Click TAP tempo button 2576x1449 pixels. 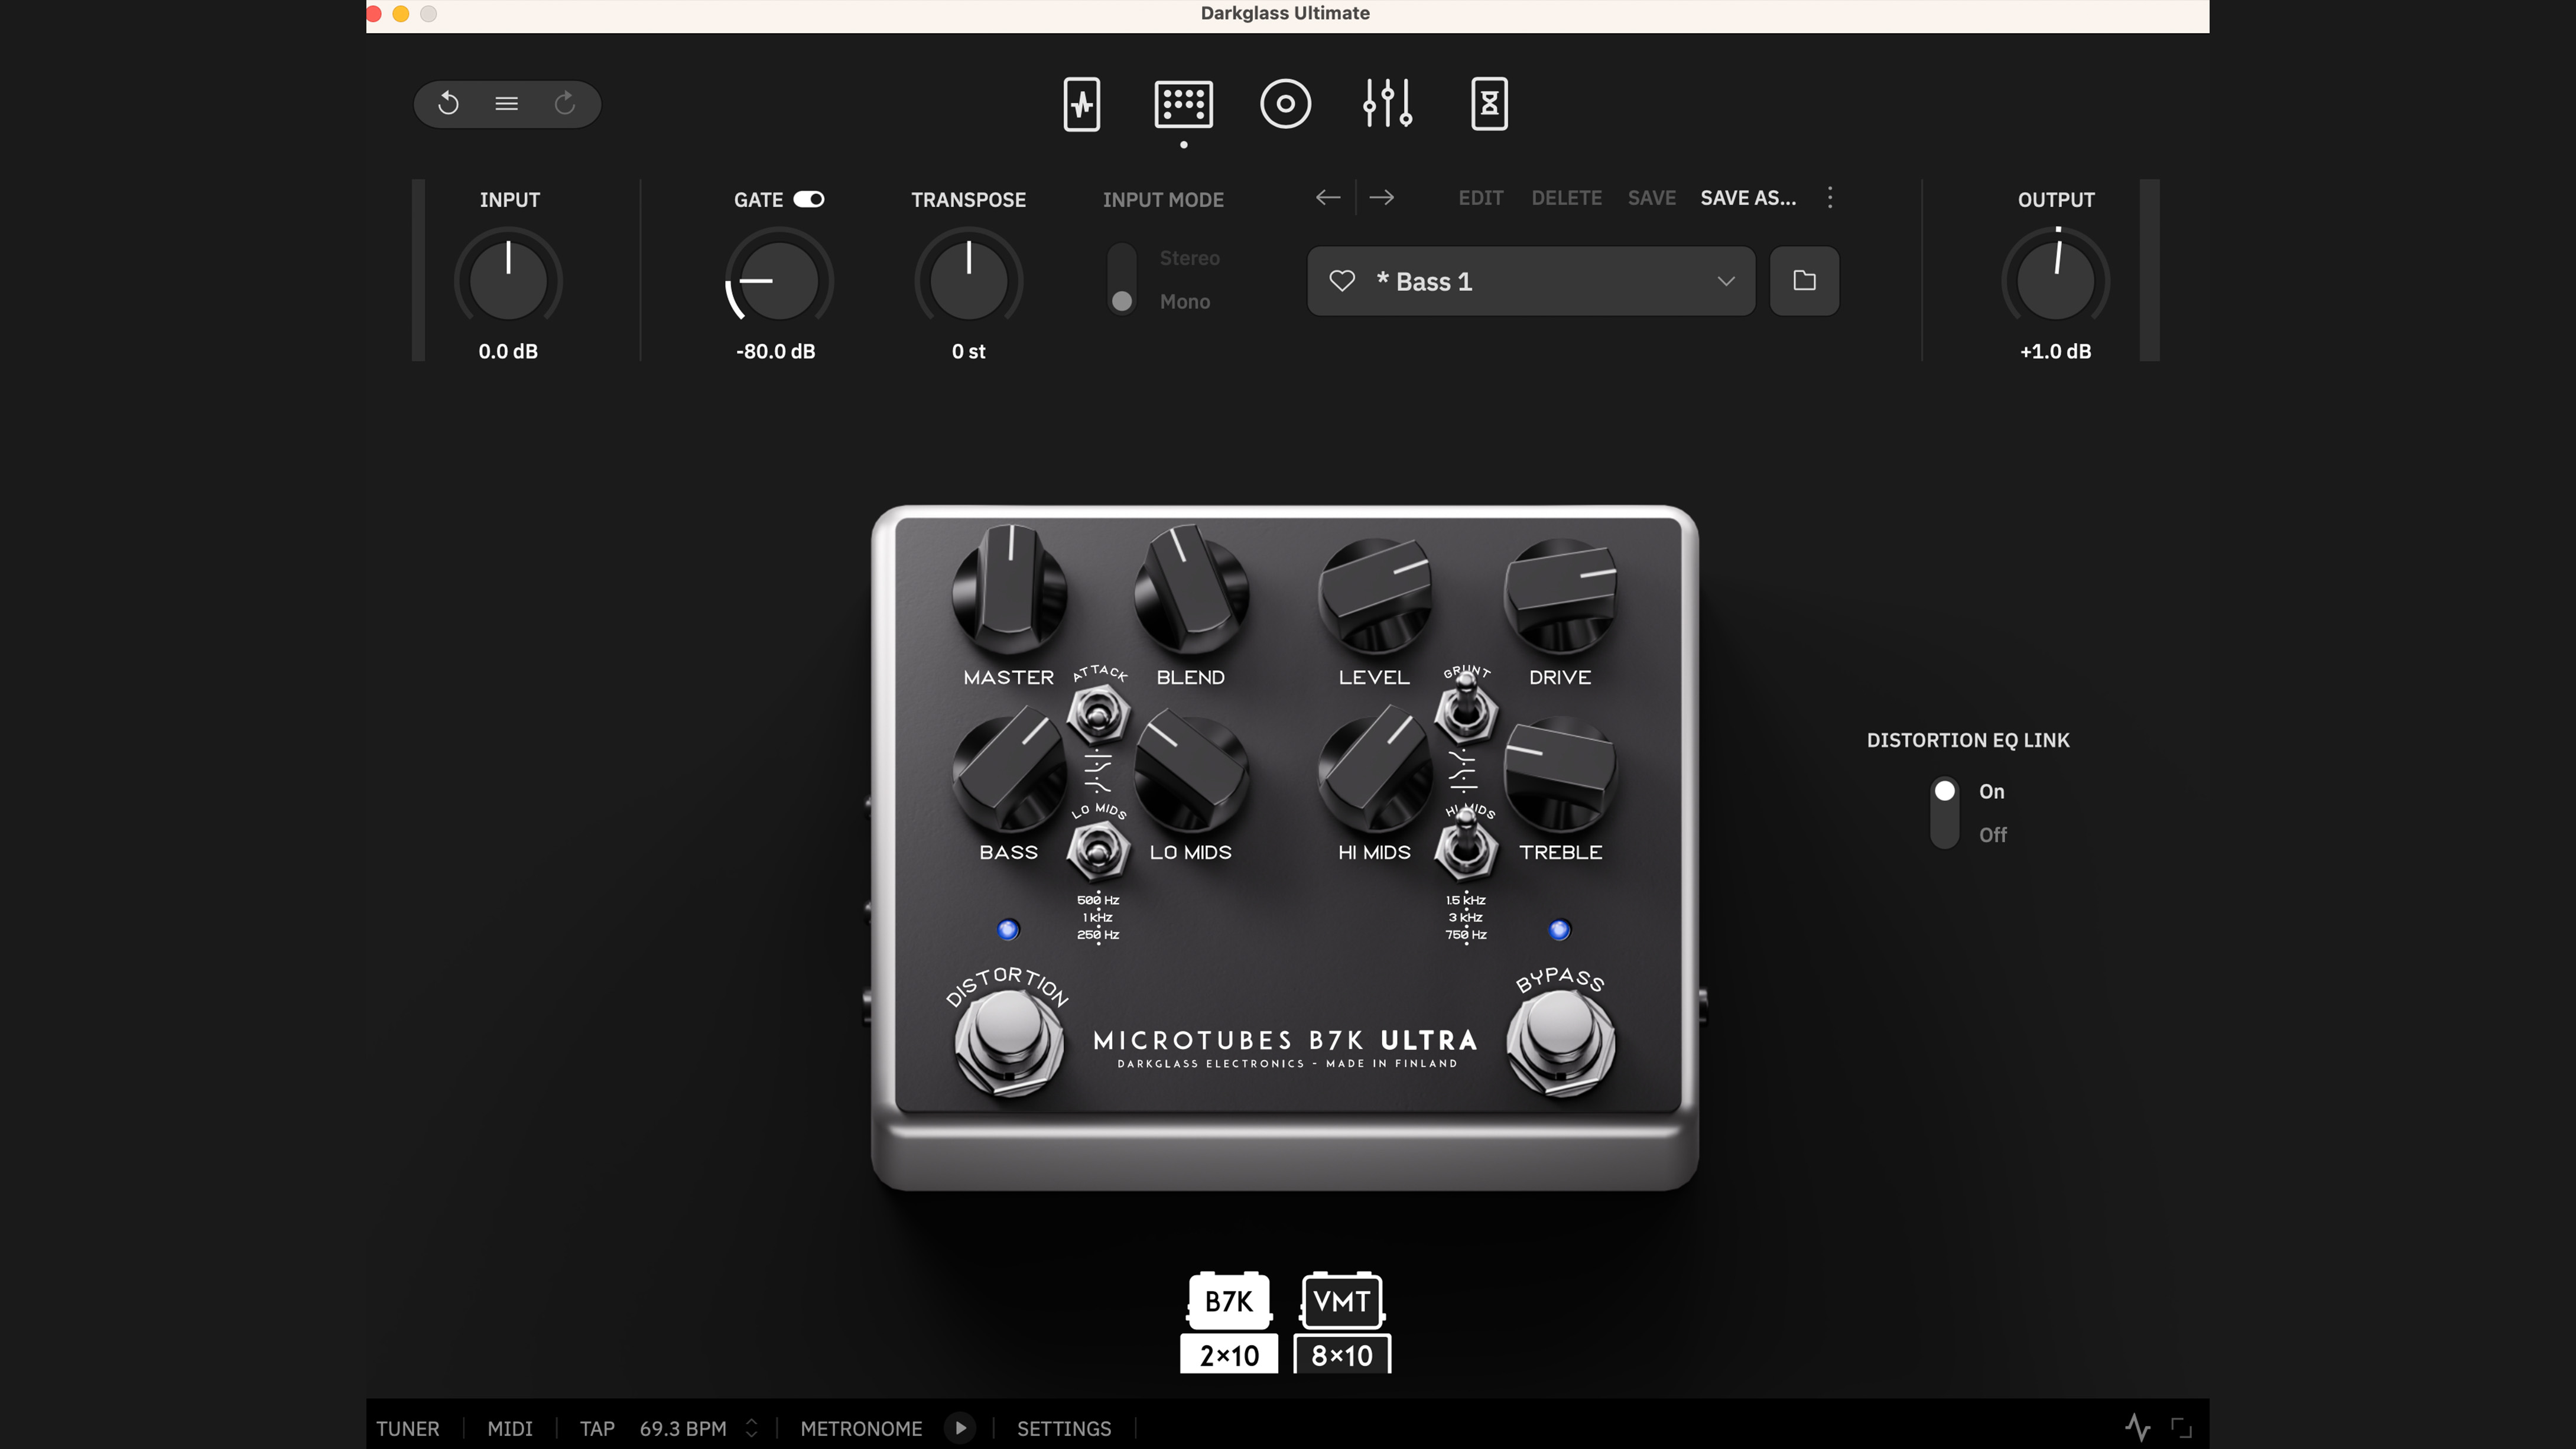coord(597,1428)
